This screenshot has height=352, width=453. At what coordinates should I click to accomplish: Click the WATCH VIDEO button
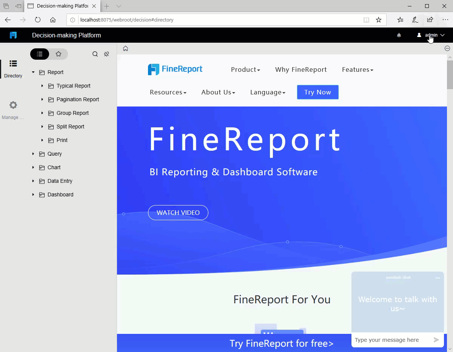178,213
